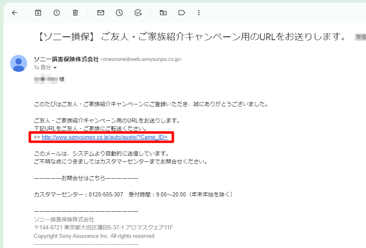Click the oneonone@web.sonysonpo.co.jp sender address
366x248 pixels.
click(x=141, y=60)
